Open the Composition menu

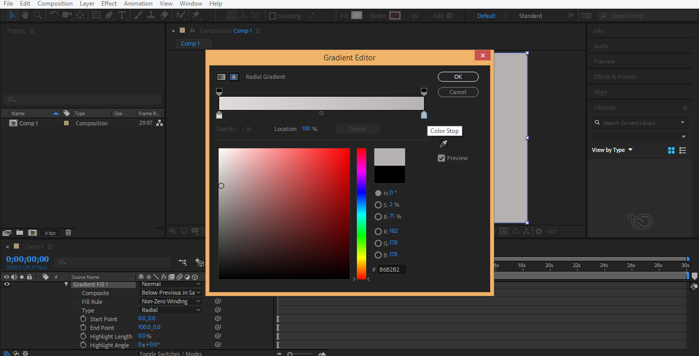[x=55, y=4]
